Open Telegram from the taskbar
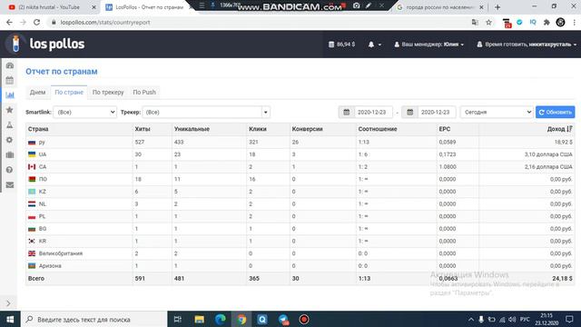 pyautogui.click(x=283, y=319)
